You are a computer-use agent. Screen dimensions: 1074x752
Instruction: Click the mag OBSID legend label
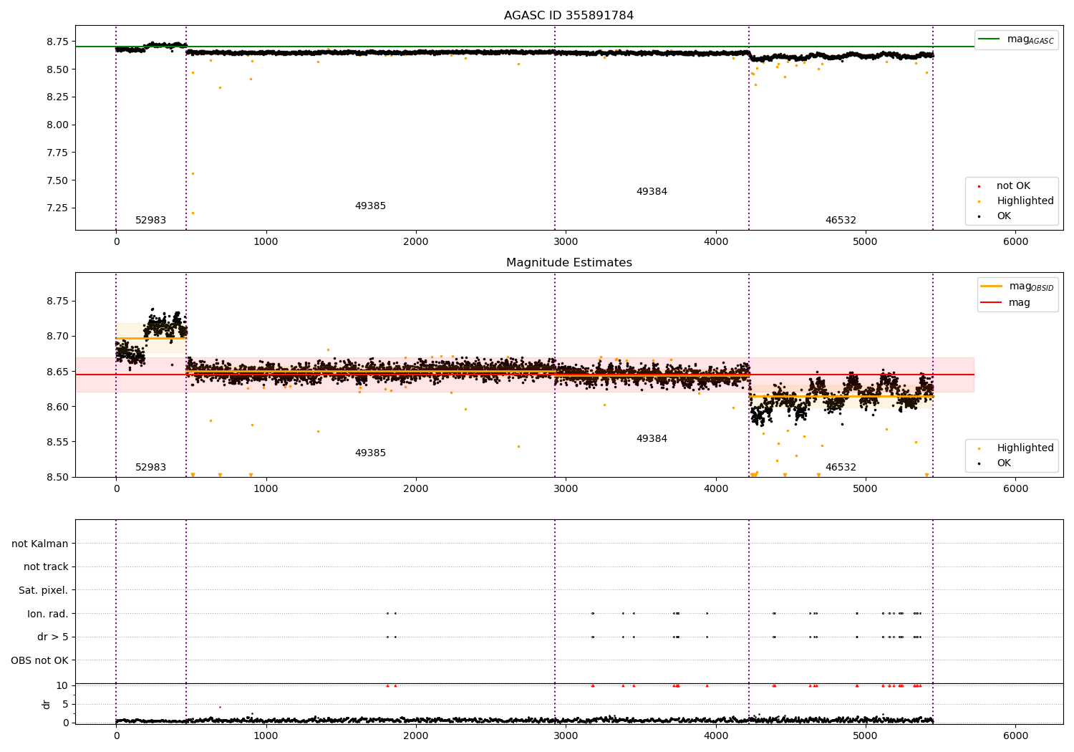1031,286
